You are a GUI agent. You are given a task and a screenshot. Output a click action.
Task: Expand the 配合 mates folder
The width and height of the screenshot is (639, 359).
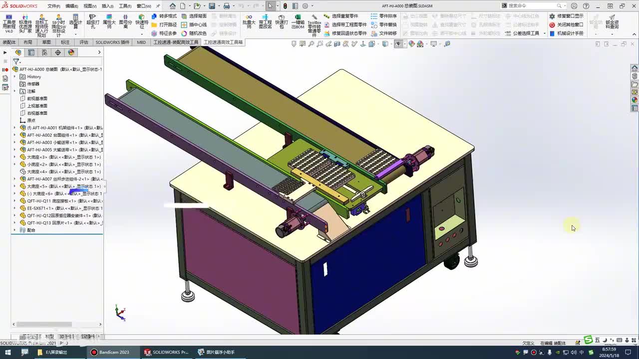tap(14, 230)
